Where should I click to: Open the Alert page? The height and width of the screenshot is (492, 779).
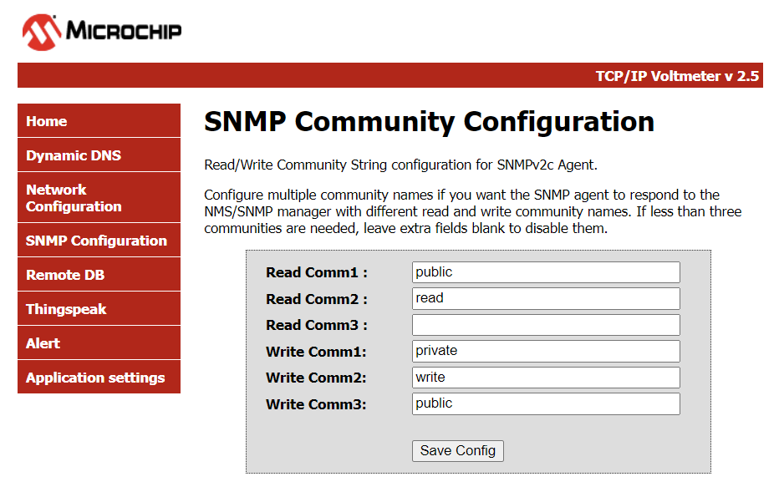(x=99, y=343)
